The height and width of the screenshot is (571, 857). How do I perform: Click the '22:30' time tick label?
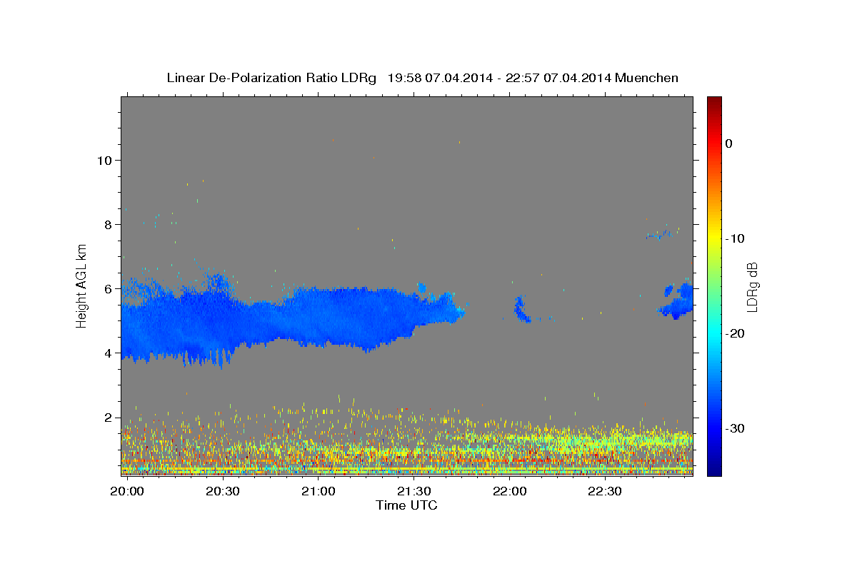[604, 491]
